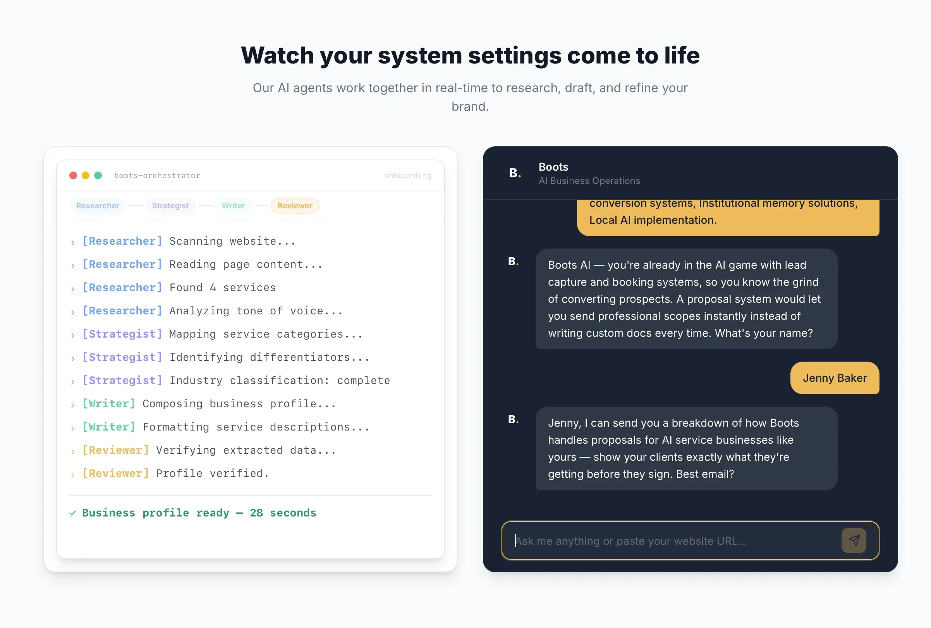
Task: Click the Profile verified log text
Action: click(212, 474)
